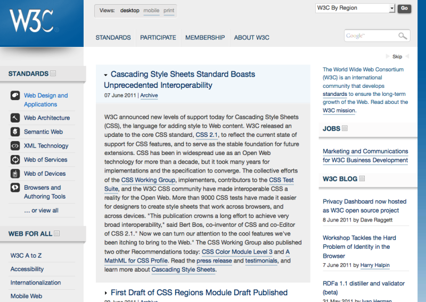Open the Cascading Style Sheets Standard headline
Screen dimensions: 426x302
[x=179, y=80]
